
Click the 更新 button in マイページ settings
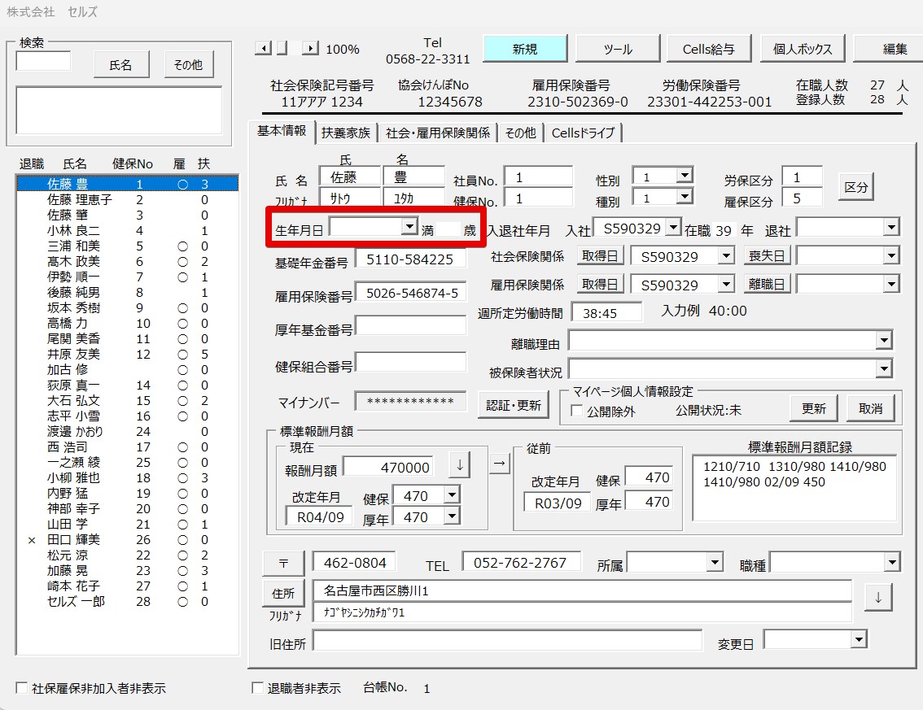coord(813,408)
